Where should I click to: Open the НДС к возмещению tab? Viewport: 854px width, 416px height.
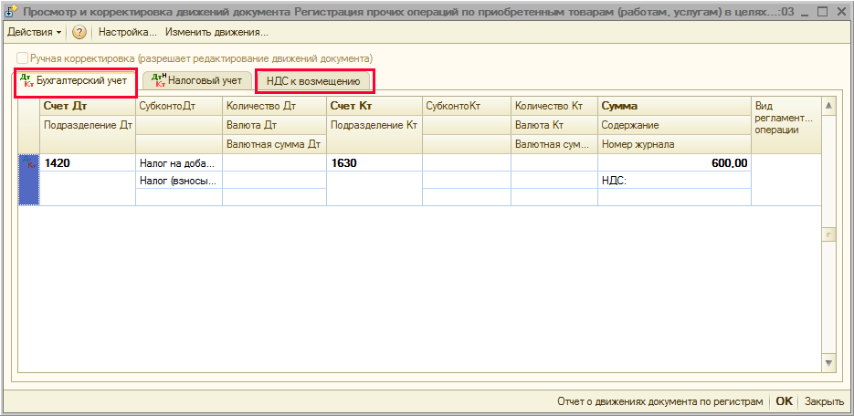coord(313,82)
